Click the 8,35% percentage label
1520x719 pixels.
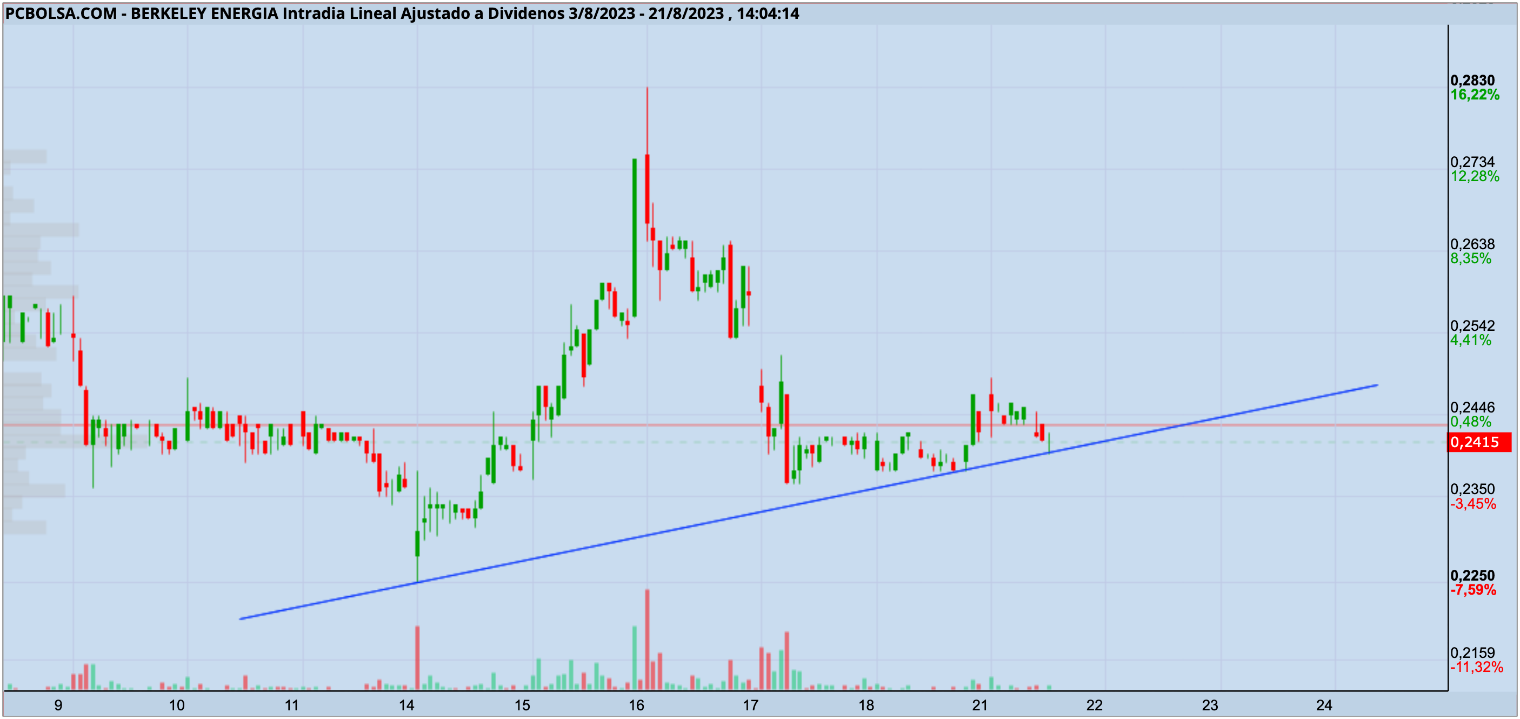pos(1470,258)
